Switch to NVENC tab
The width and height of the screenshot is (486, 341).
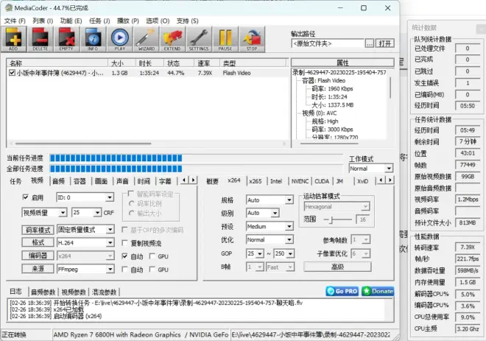pos(300,181)
